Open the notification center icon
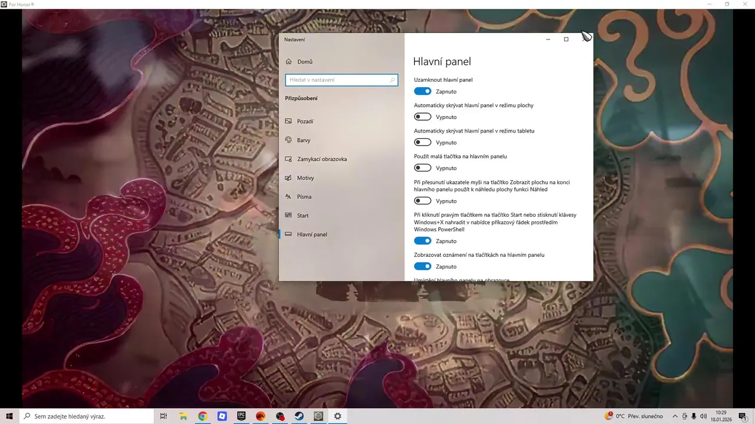The image size is (755, 424). (x=743, y=416)
